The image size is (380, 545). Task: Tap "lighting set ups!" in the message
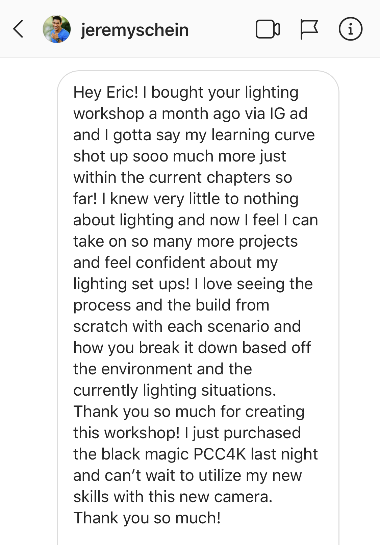click(132, 284)
